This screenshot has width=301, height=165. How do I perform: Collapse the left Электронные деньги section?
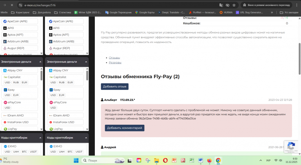click(40, 62)
